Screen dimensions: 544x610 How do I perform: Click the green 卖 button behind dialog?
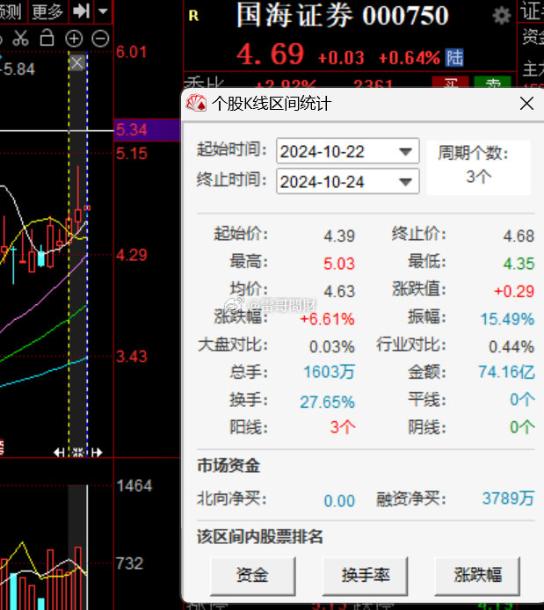tap(492, 82)
